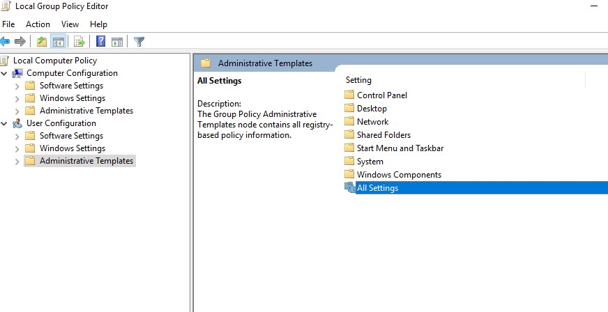Select Windows Settings label under Computer Configuration

click(x=73, y=98)
